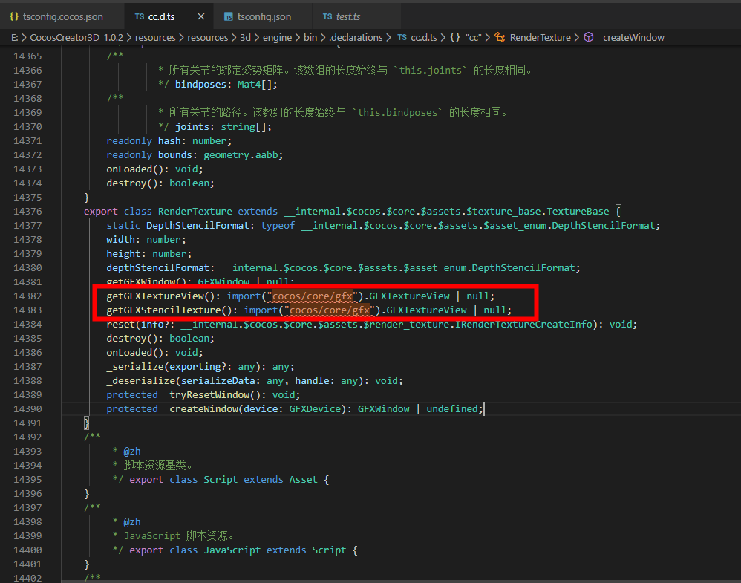The width and height of the screenshot is (741, 583).
Task: Click the JSON braces icon on tsconfig.cocos.json tab
Action: coord(14,16)
